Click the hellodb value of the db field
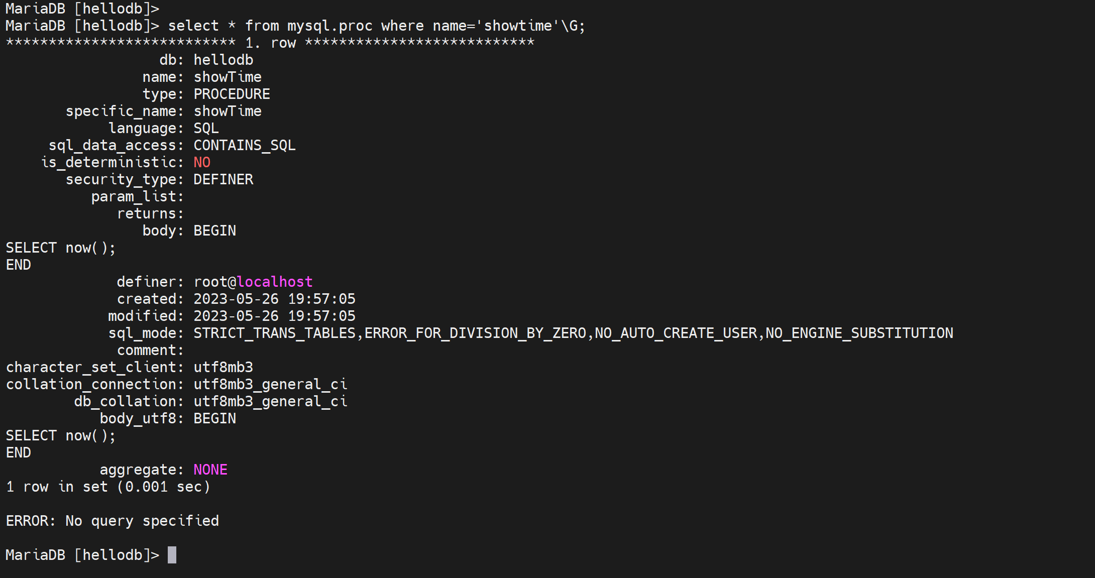Viewport: 1095px width, 578px height. click(x=224, y=60)
